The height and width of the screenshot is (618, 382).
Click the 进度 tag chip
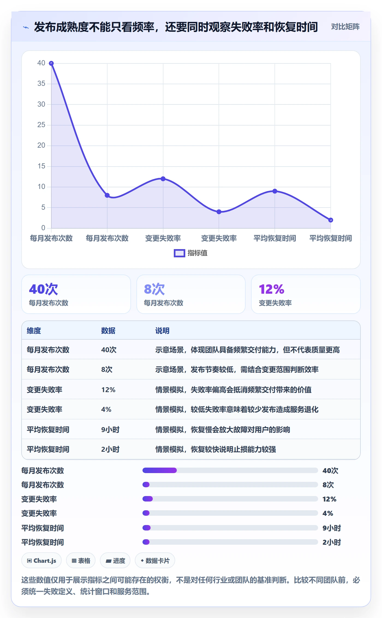tap(115, 561)
